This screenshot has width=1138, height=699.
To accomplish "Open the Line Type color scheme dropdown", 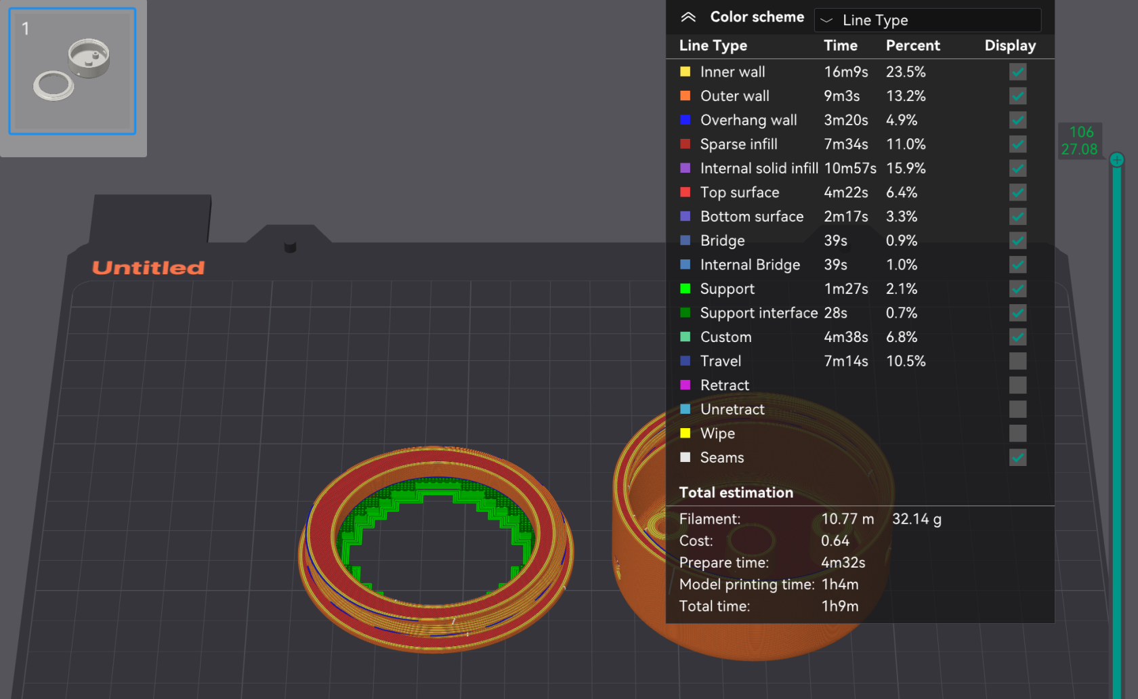I will click(927, 20).
